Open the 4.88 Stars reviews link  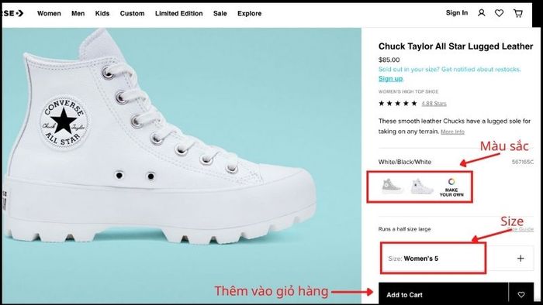[434, 103]
